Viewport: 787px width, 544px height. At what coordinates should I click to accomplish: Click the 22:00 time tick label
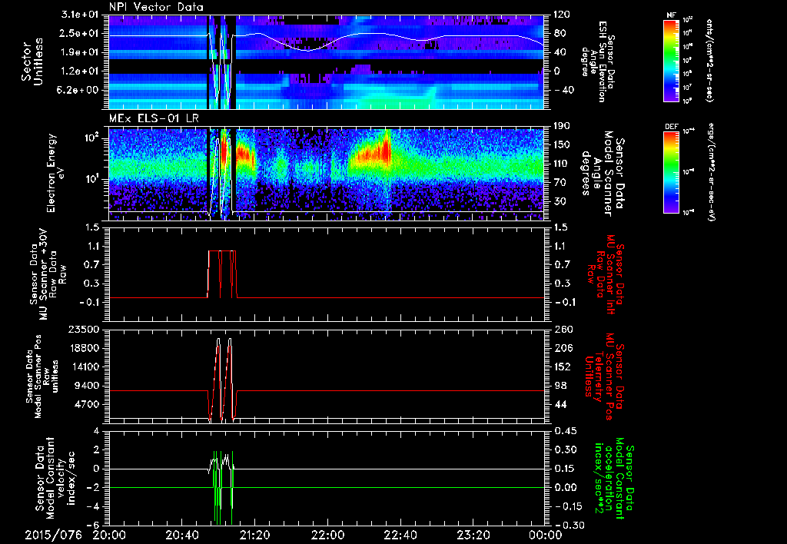[327, 535]
